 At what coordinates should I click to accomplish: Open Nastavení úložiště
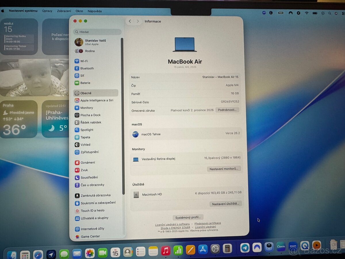point(226,204)
